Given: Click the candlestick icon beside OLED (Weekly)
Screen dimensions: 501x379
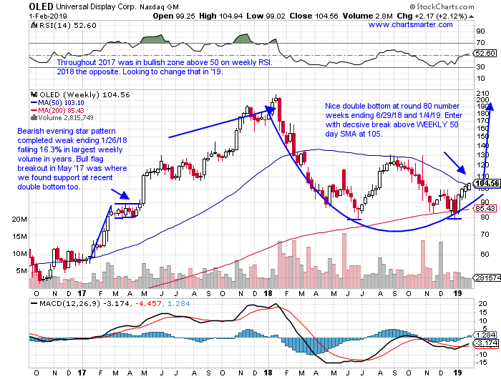Looking at the screenshot, I should click(x=34, y=95).
